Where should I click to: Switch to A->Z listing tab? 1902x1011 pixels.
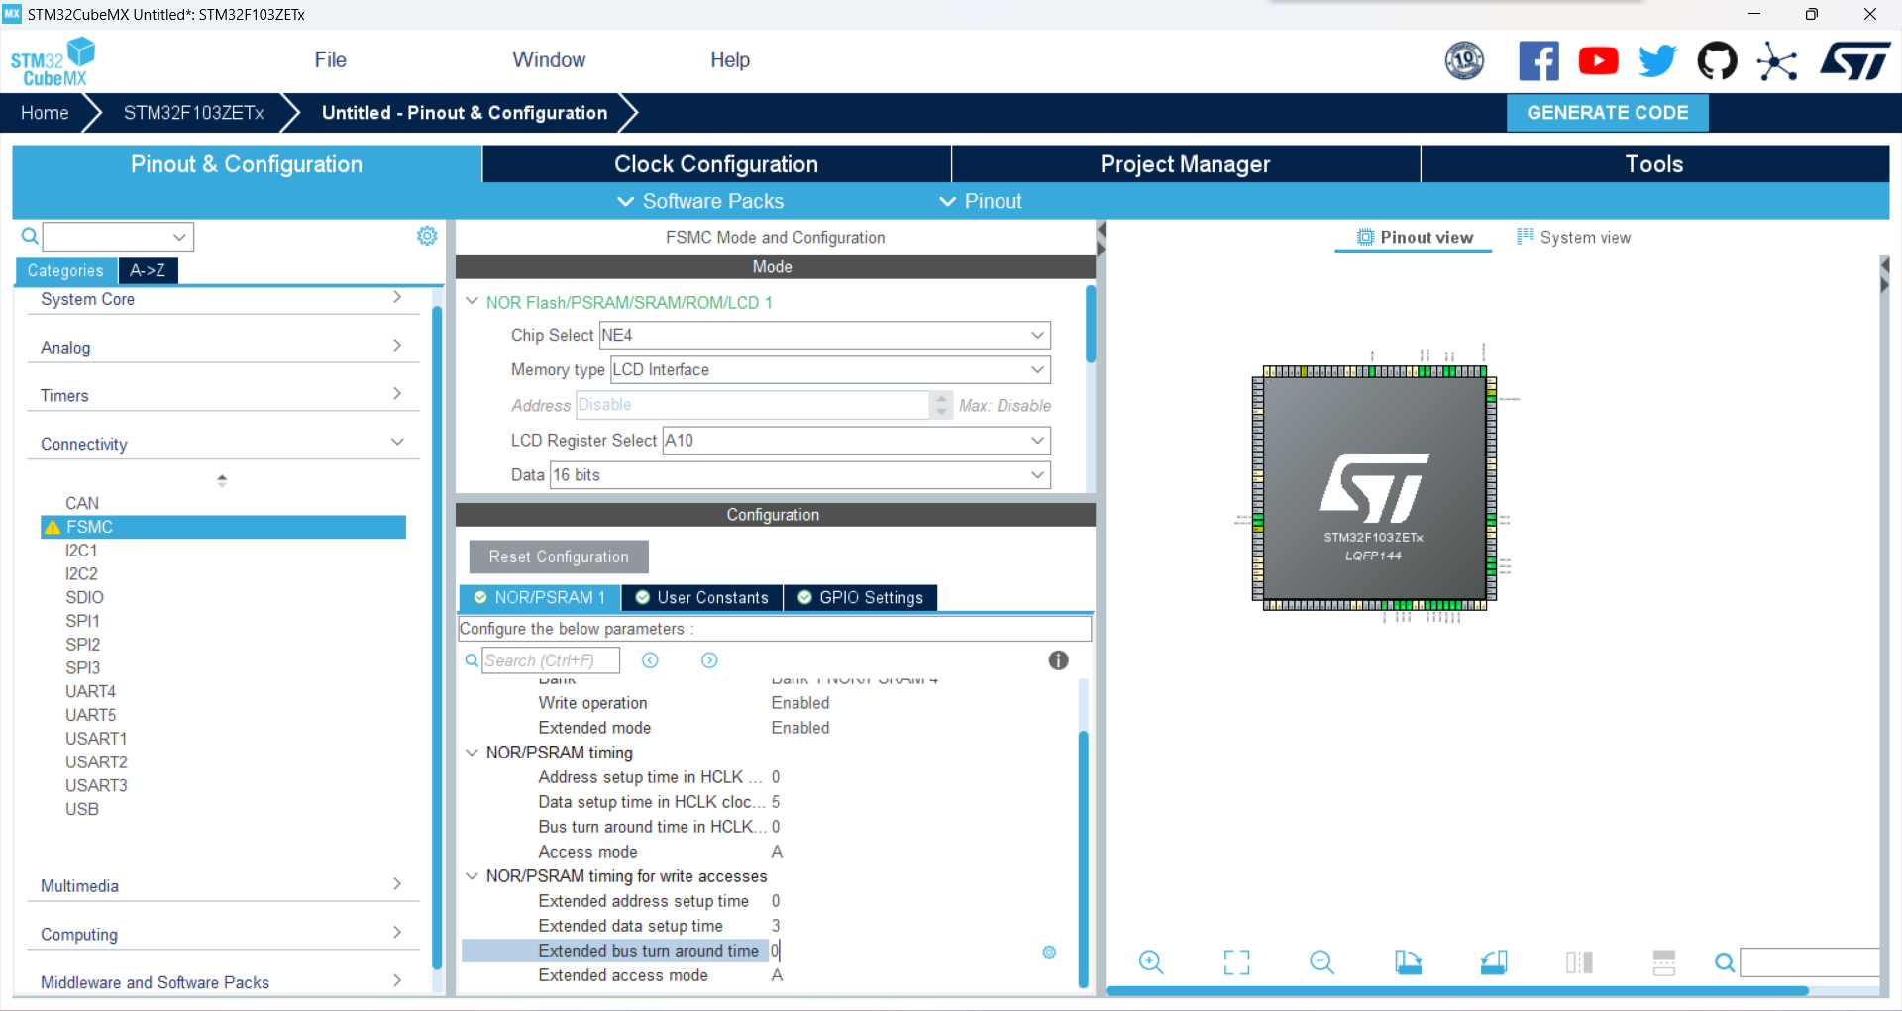148,270
